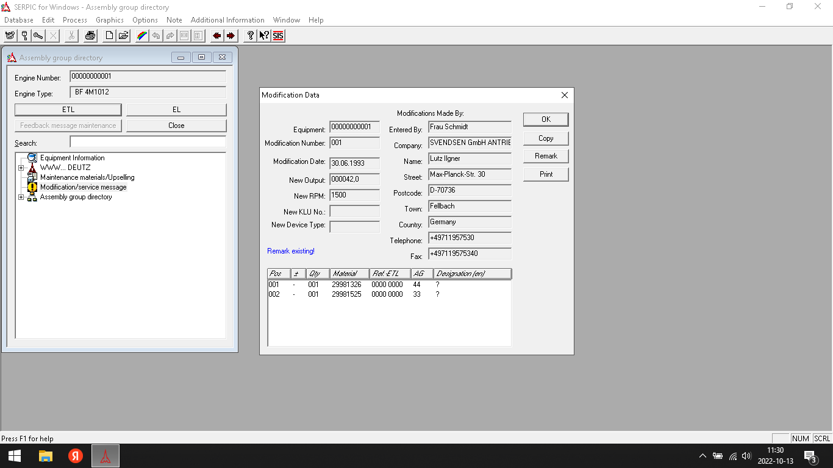Click the engine icon in the toolbar
833x468 pixels.
coord(10,36)
